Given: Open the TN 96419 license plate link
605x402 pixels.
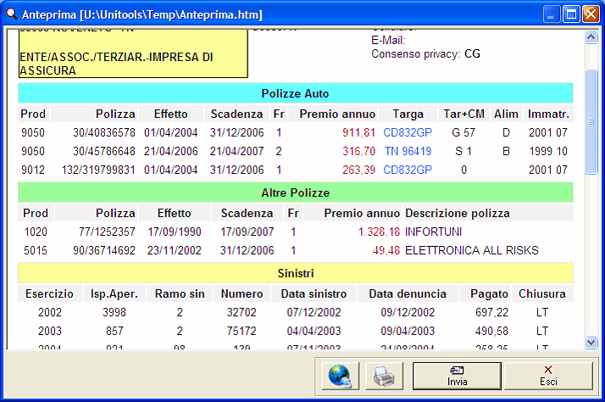Looking at the screenshot, I should [x=408, y=151].
